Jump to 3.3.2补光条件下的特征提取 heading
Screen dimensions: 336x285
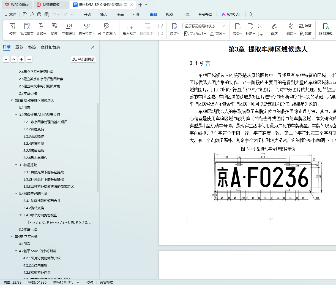click(43, 179)
